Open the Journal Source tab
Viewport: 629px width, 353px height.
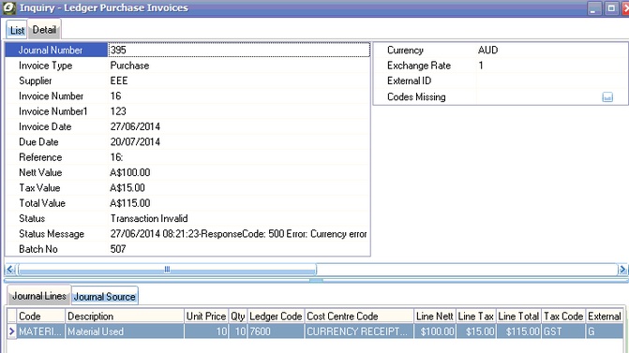pos(105,297)
